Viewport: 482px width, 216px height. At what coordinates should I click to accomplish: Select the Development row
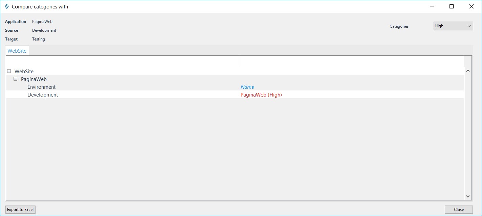[x=43, y=95]
